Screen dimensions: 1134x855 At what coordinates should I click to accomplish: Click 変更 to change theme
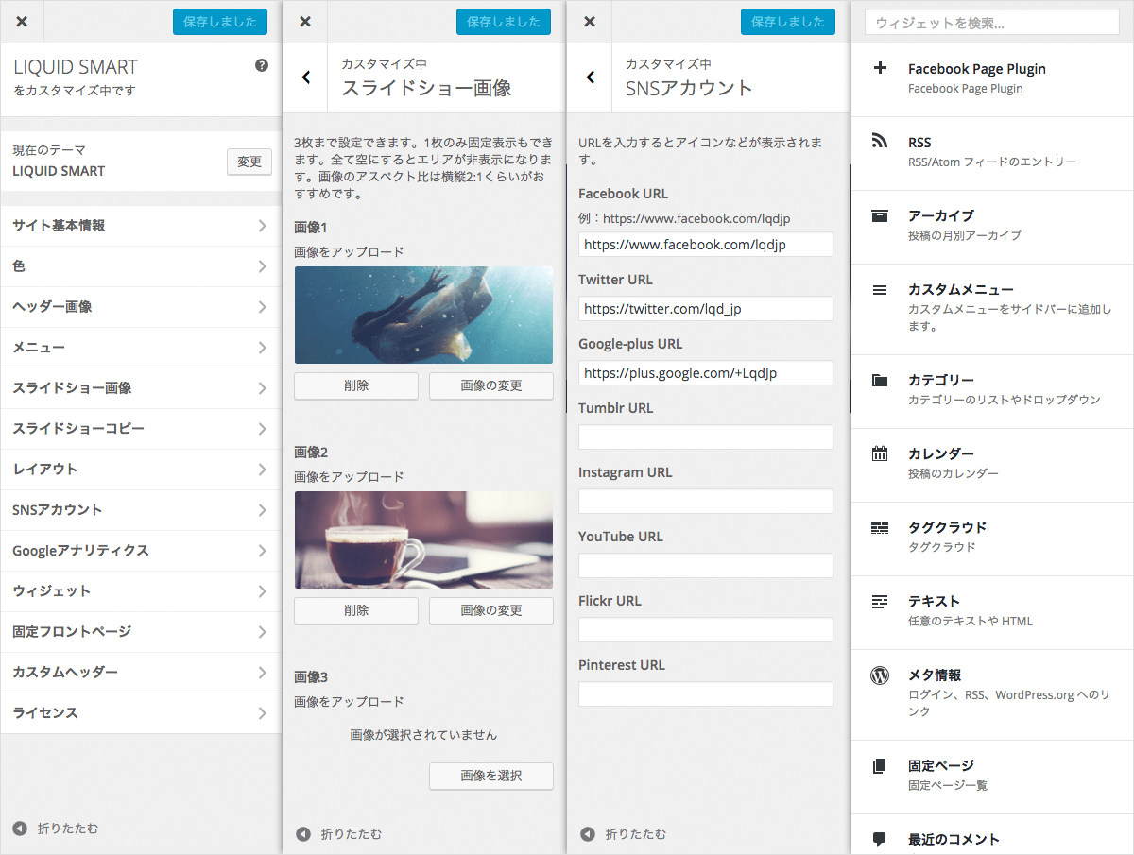point(249,162)
